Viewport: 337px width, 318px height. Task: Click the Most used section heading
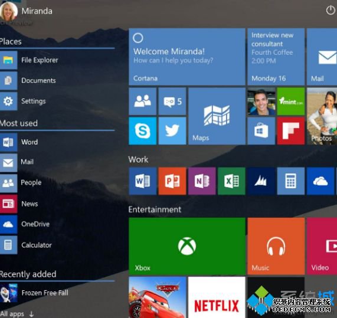[x=19, y=123]
